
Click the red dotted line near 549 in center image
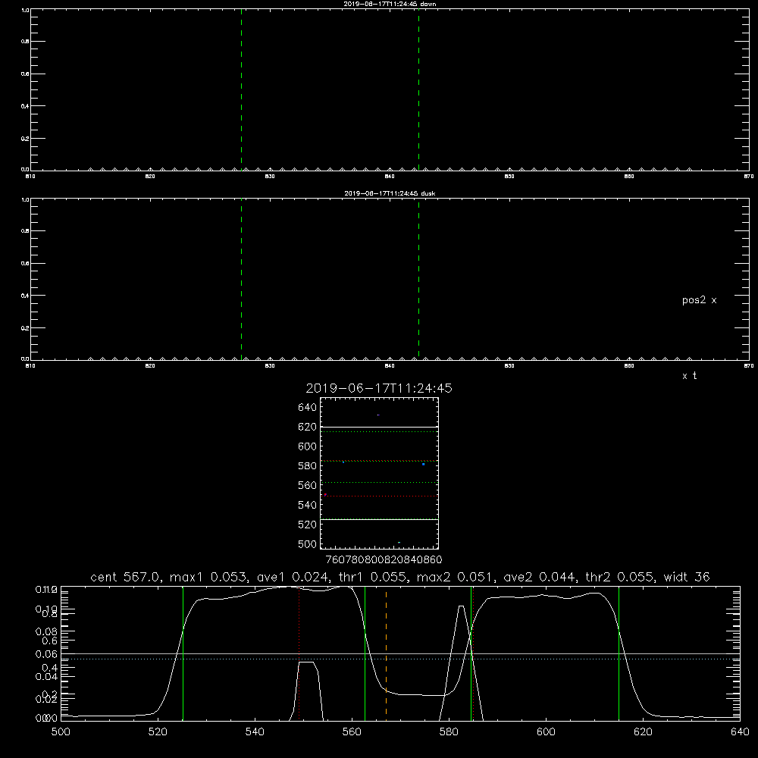coord(379,496)
